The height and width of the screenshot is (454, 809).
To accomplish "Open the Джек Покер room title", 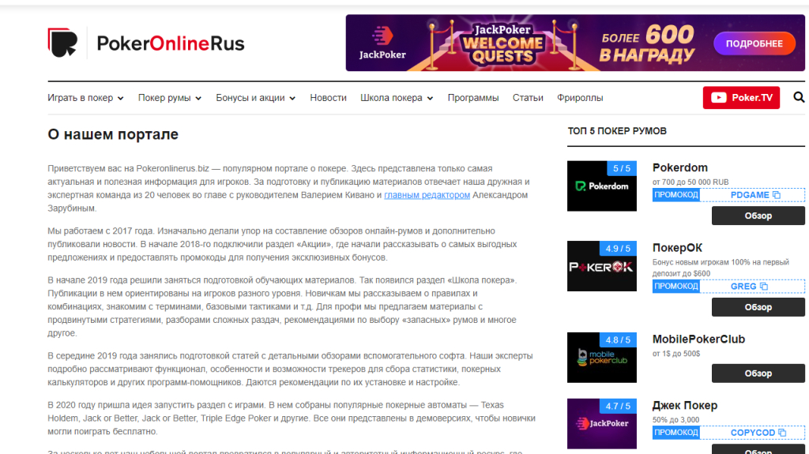I will click(x=685, y=406).
